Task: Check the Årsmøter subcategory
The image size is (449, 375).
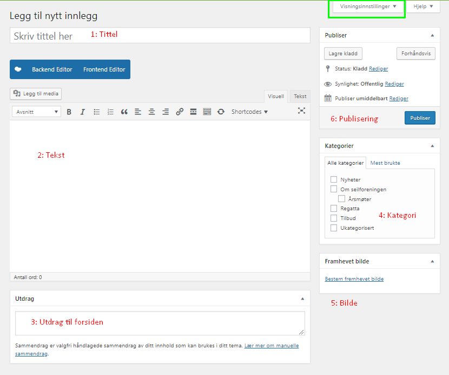Action: (x=341, y=198)
